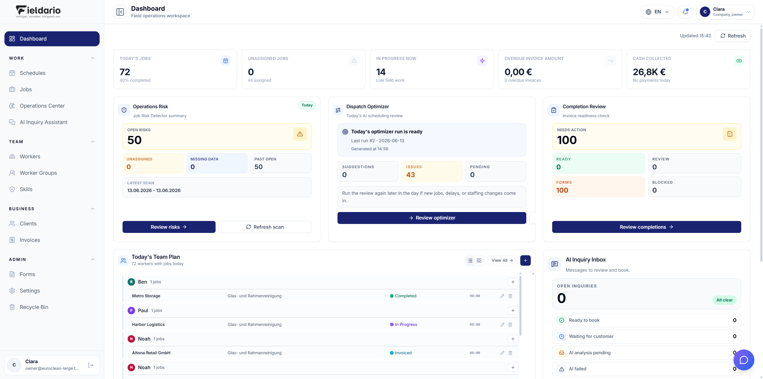This screenshot has width=763, height=379.
Task: Add a new team plan entry
Action: [x=525, y=260]
